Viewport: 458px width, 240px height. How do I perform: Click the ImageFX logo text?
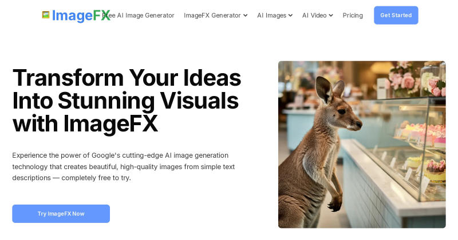[x=81, y=15]
